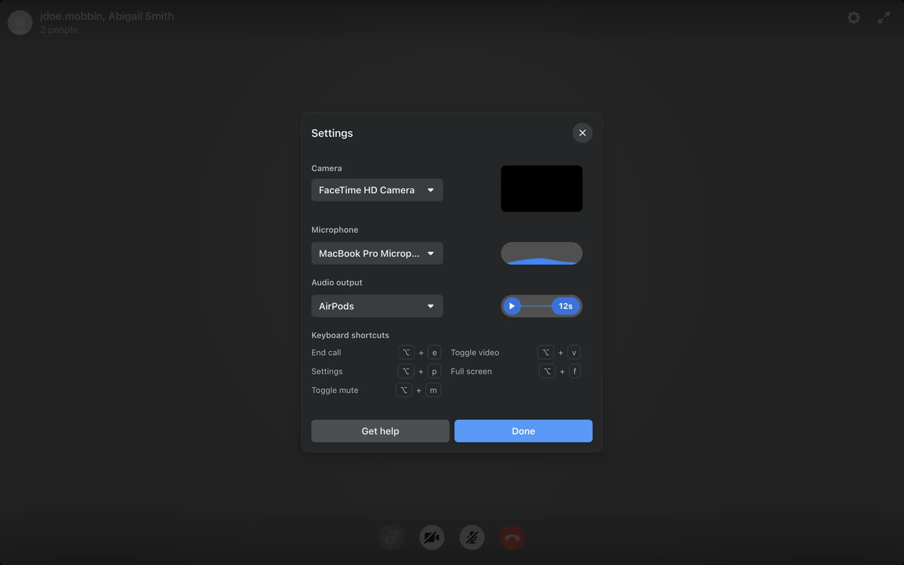Click the 'f' key in Full screen shortcut
Viewport: 904px width, 565px height.
(x=574, y=371)
